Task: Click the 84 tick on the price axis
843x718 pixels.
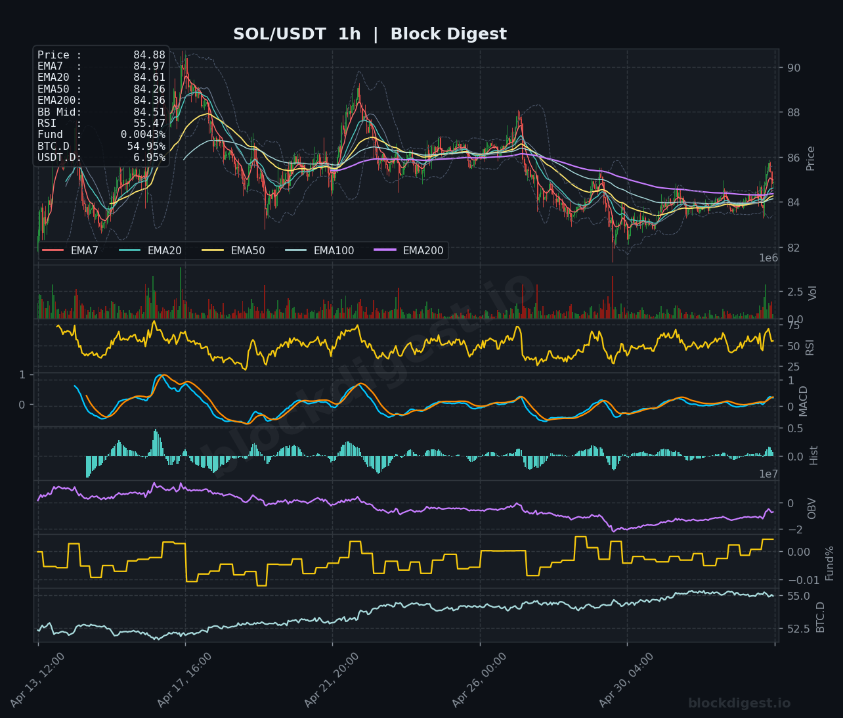Action: (x=794, y=202)
